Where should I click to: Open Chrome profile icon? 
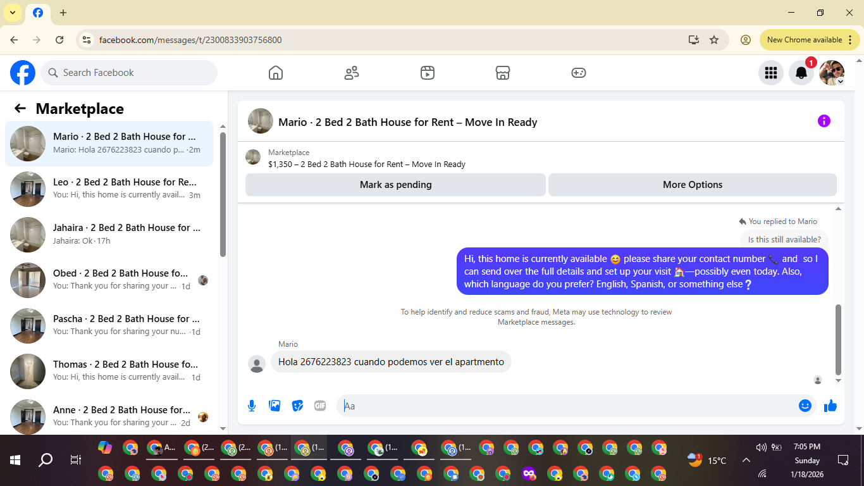point(746,40)
